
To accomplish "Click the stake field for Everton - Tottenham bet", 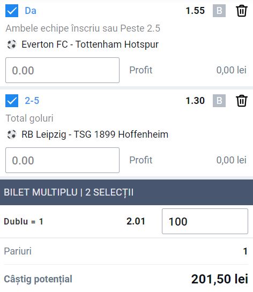I will 62,70.
